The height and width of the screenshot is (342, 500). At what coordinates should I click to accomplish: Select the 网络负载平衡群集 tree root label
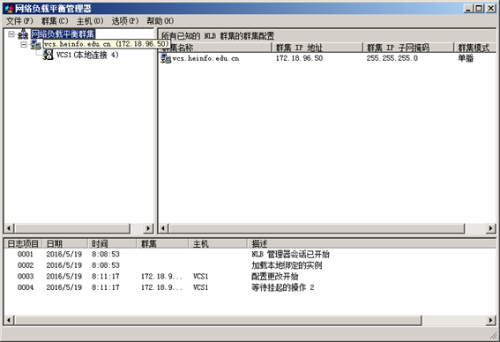(63, 34)
